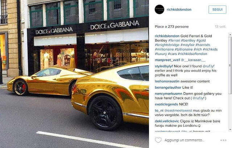Viewport: 232px width, 148px height.
Task: Open richkidslondon username in the header
Action: tap(179, 9)
